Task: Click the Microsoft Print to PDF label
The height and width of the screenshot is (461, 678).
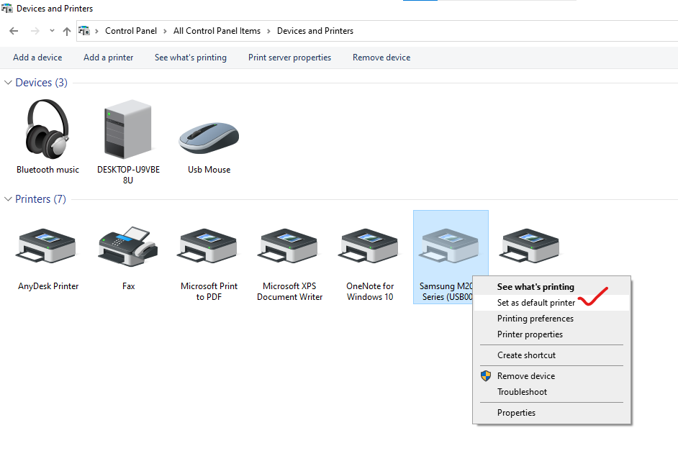Action: pyautogui.click(x=209, y=292)
